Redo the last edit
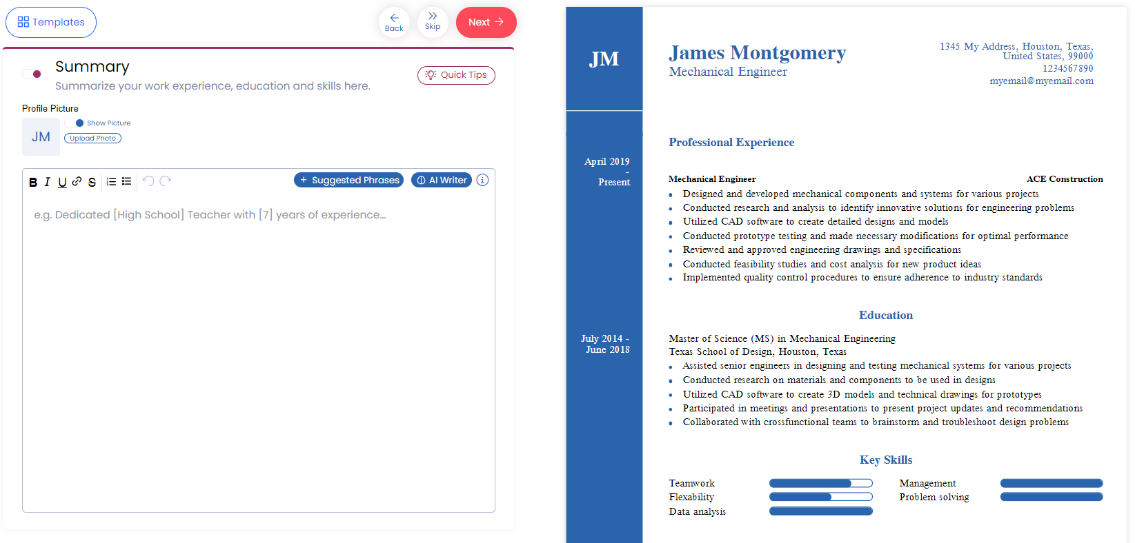The height and width of the screenshot is (543, 1135). (165, 181)
